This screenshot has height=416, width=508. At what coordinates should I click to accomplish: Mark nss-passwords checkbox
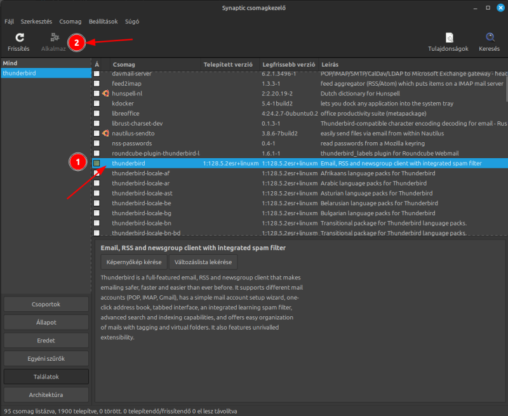(x=97, y=143)
